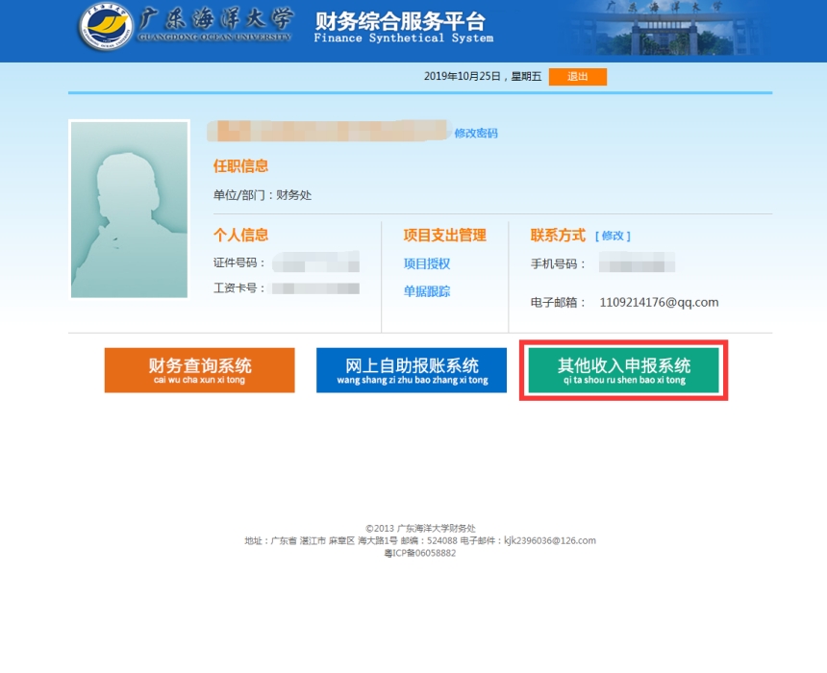This screenshot has height=673, width=827.
Task: Launch the 其他收入申报系统 green button
Action: (623, 370)
